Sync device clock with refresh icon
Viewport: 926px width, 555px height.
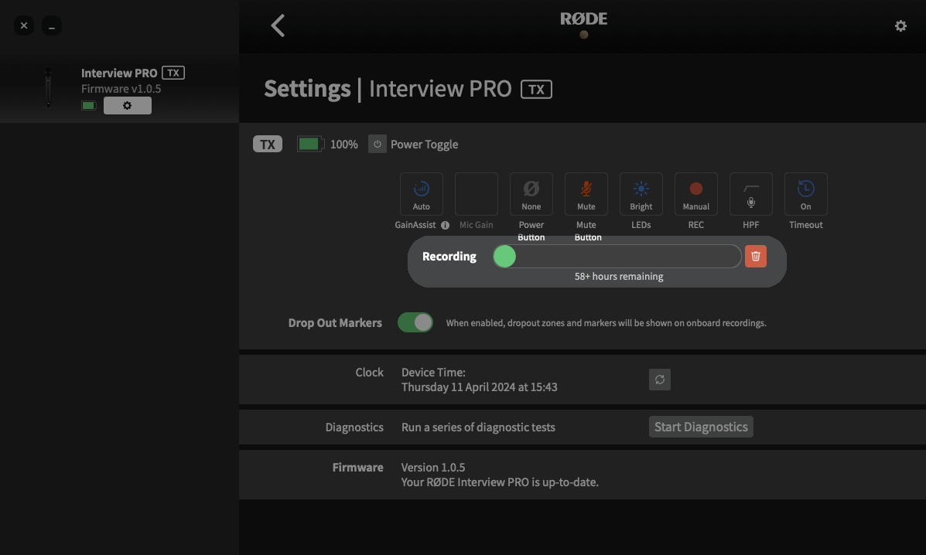[660, 380]
